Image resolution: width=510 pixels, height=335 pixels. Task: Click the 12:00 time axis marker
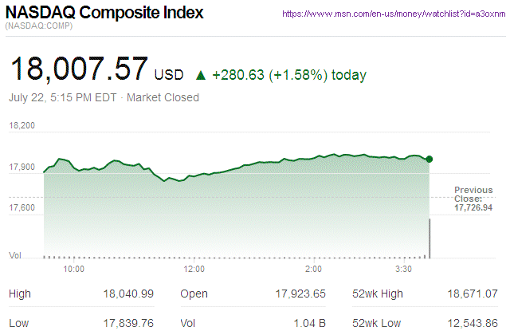[x=194, y=269]
